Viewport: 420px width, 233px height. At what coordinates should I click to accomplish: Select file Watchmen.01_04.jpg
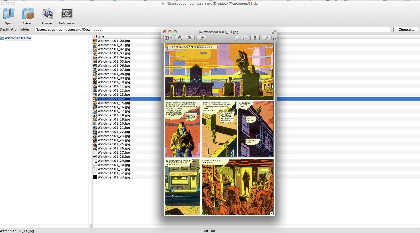tap(114, 57)
